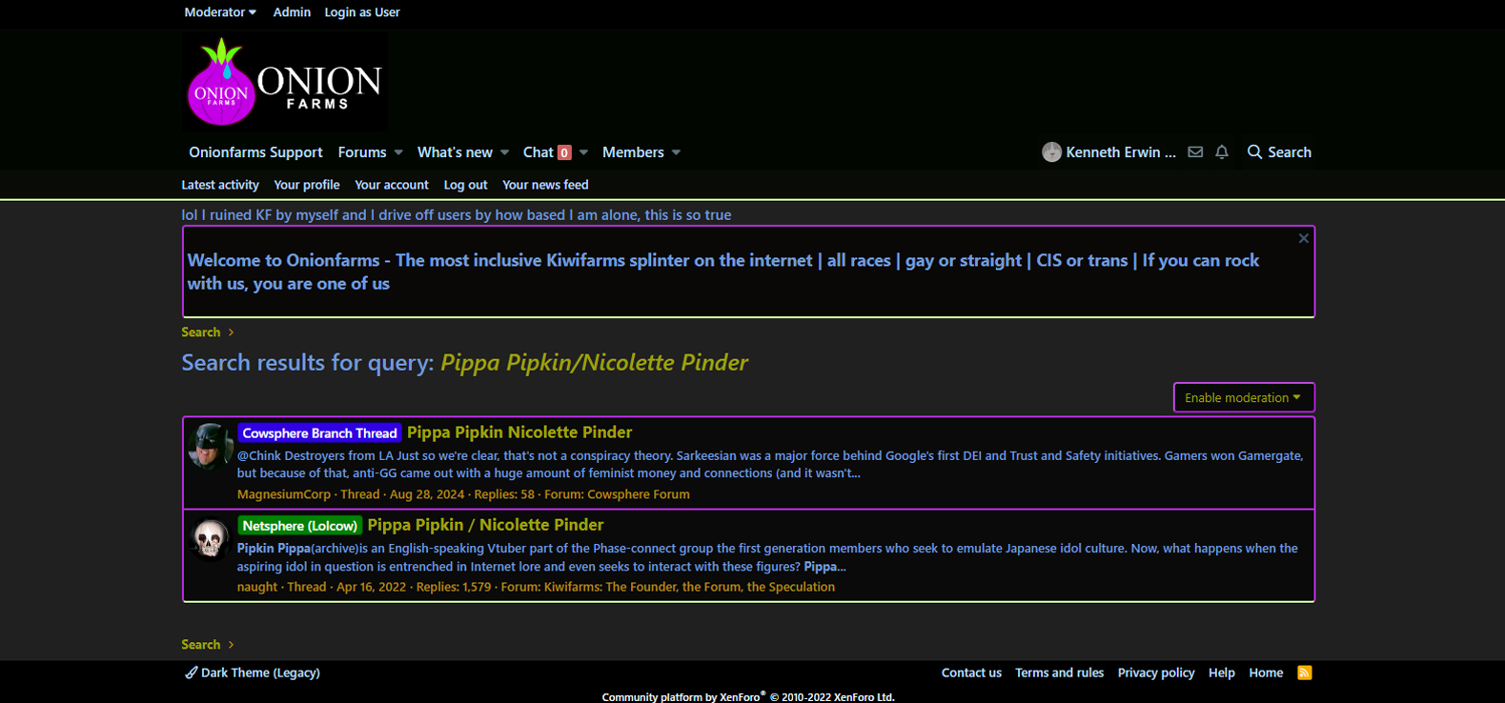
Task: Expand the Forums dropdown arrow
Action: [x=398, y=152]
